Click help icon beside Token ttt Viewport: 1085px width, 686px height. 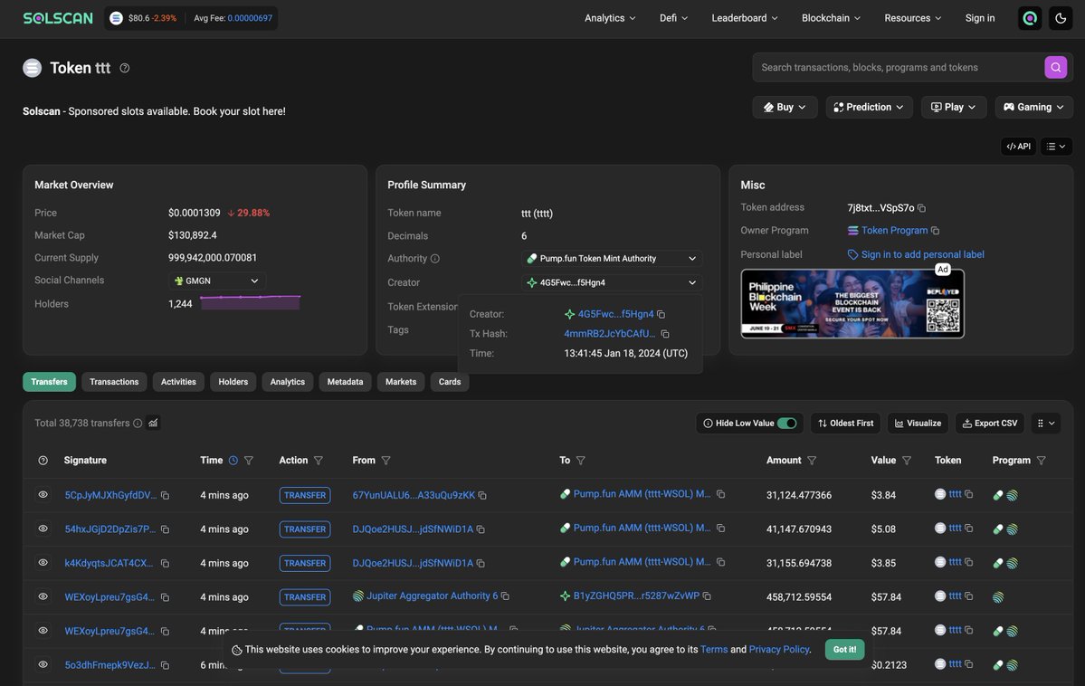[125, 68]
